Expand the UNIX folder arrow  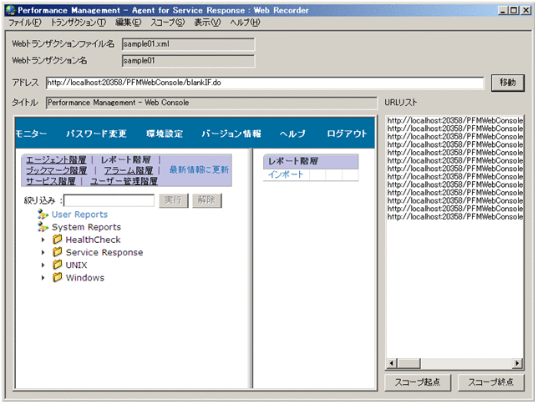43,265
